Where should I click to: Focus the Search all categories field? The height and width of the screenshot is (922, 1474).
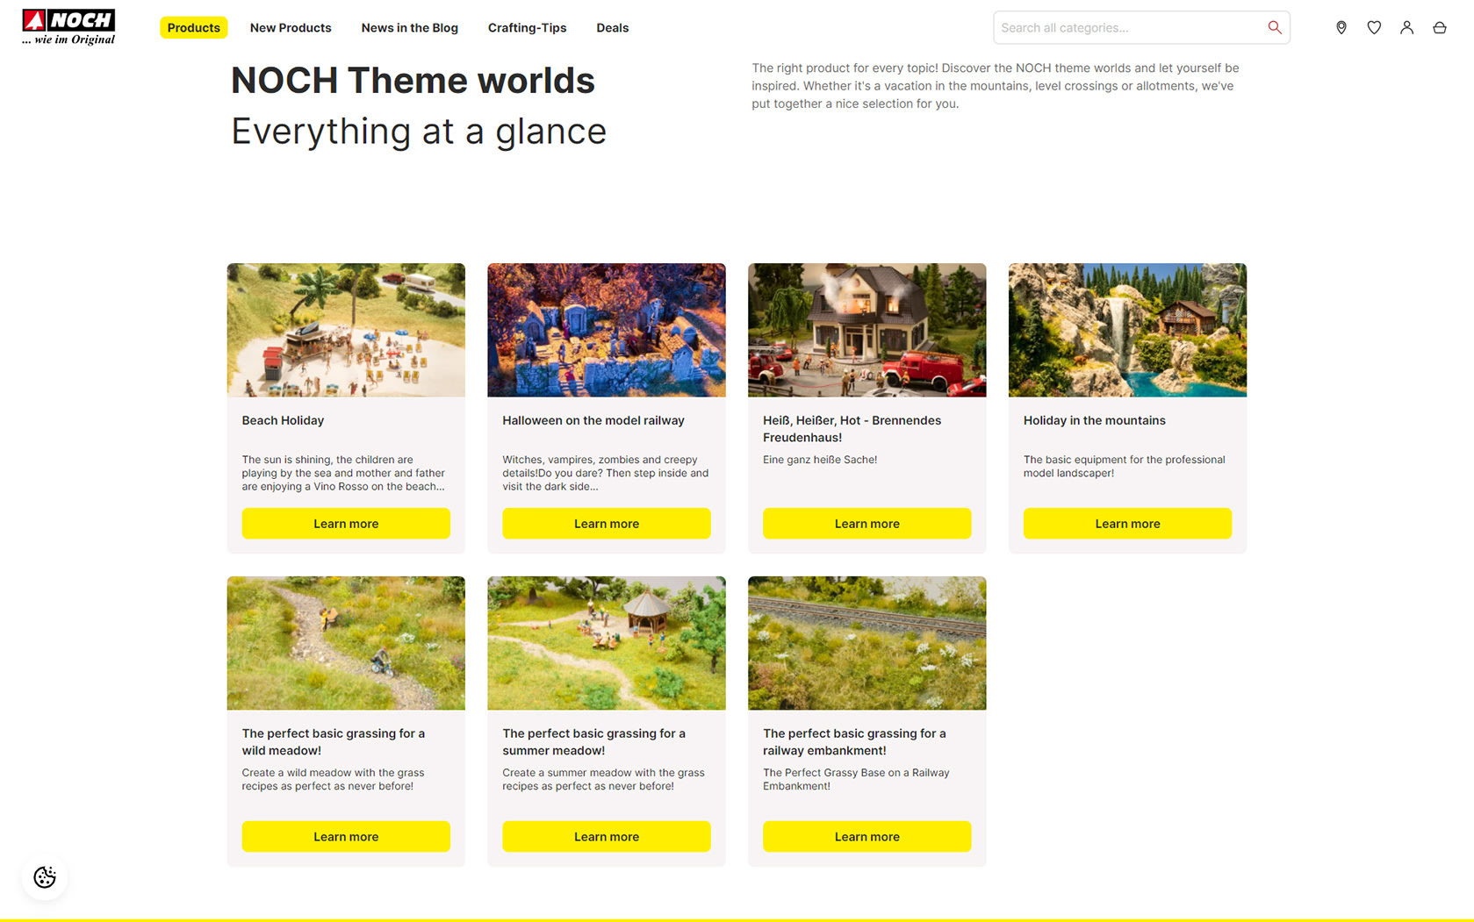tap(1141, 27)
